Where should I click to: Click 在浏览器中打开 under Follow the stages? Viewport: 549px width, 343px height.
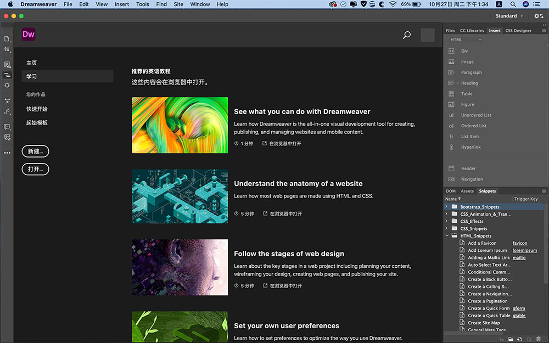coord(283,285)
